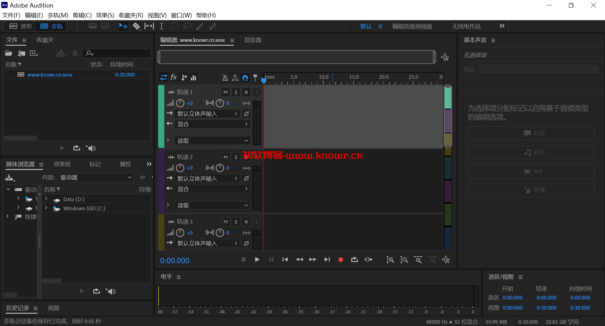
Task: Switch to the 混音器 tab
Action: [x=253, y=40]
